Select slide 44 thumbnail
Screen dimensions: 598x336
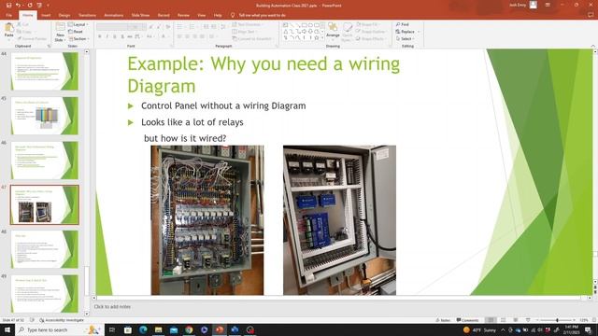pos(45,71)
